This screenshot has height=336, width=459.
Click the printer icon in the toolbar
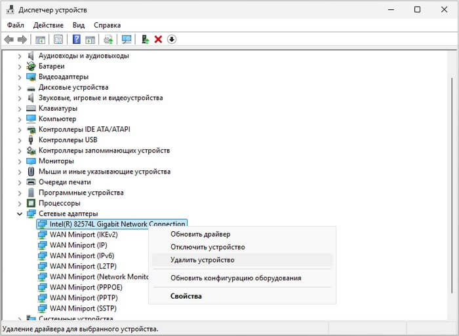pos(108,39)
